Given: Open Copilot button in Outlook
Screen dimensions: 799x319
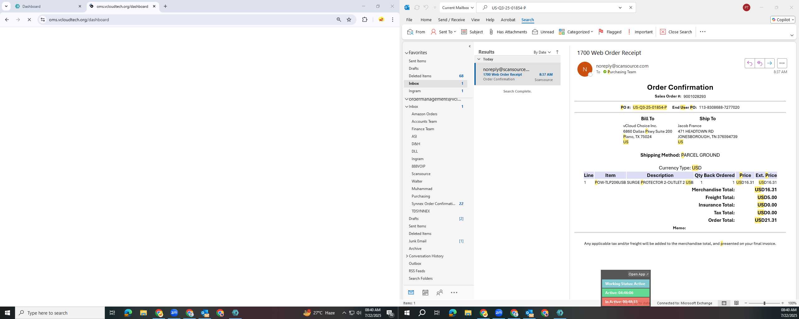Looking at the screenshot, I should [x=783, y=20].
